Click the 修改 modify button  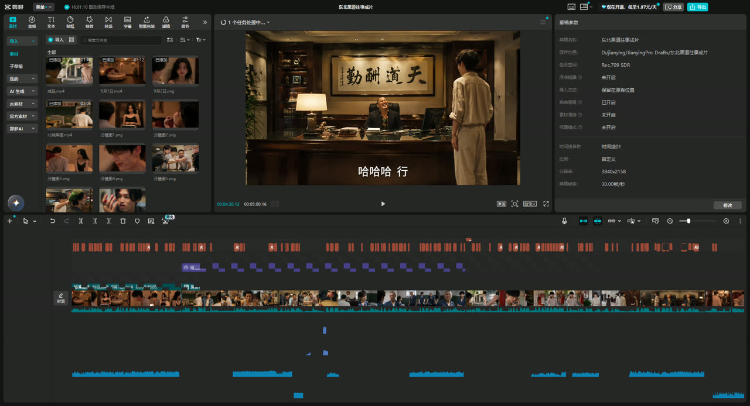pyautogui.click(x=728, y=205)
